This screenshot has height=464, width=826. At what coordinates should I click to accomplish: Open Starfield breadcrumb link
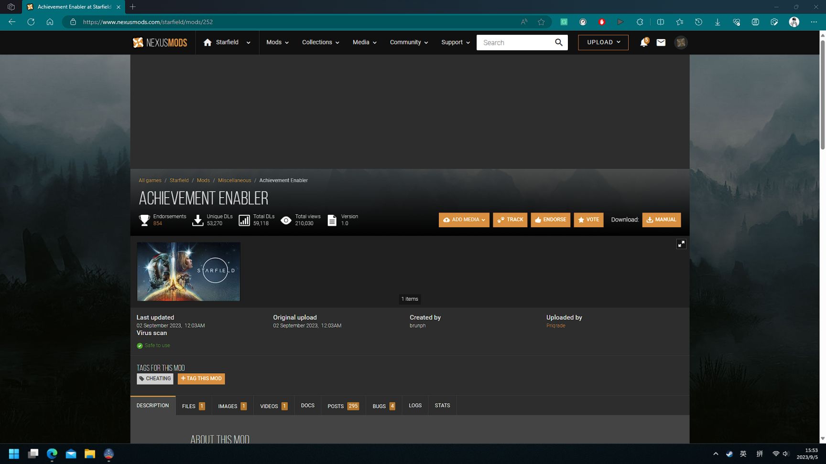point(179,180)
